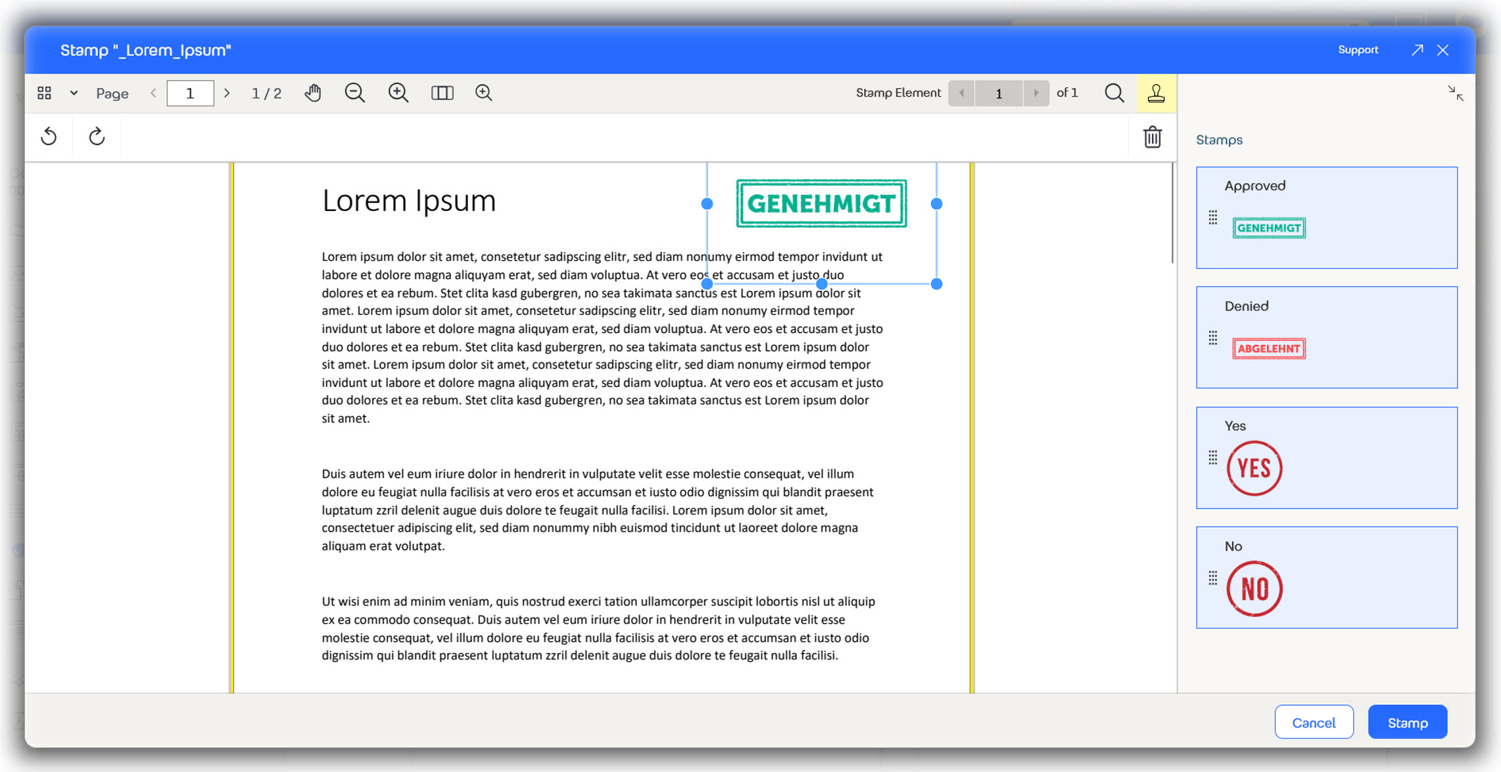1501x772 pixels.
Task: Click the thumbnail grid view icon
Action: pos(44,93)
